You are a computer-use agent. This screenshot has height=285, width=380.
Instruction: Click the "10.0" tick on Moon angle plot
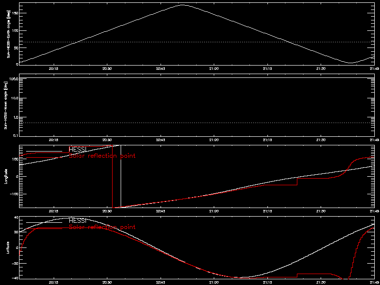[15, 98]
